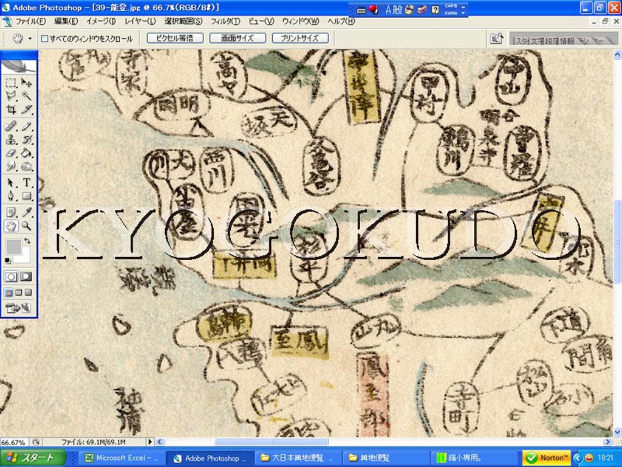Select the Move tool
This screenshot has width=622, height=467.
tap(26, 83)
